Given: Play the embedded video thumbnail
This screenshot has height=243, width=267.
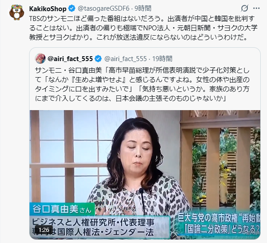Looking at the screenshot, I should click(x=145, y=175).
